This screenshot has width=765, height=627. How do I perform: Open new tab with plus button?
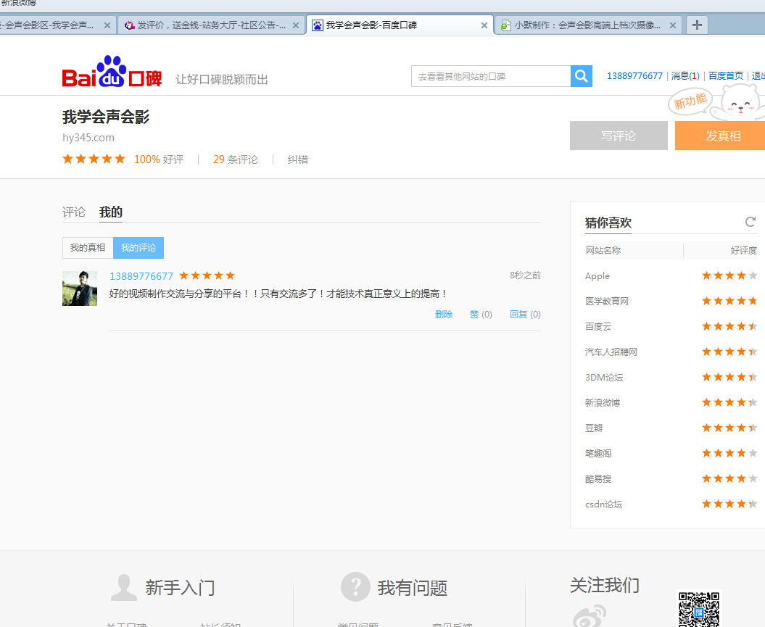tap(697, 25)
